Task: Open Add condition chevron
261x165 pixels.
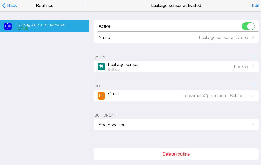Action: 253,125
